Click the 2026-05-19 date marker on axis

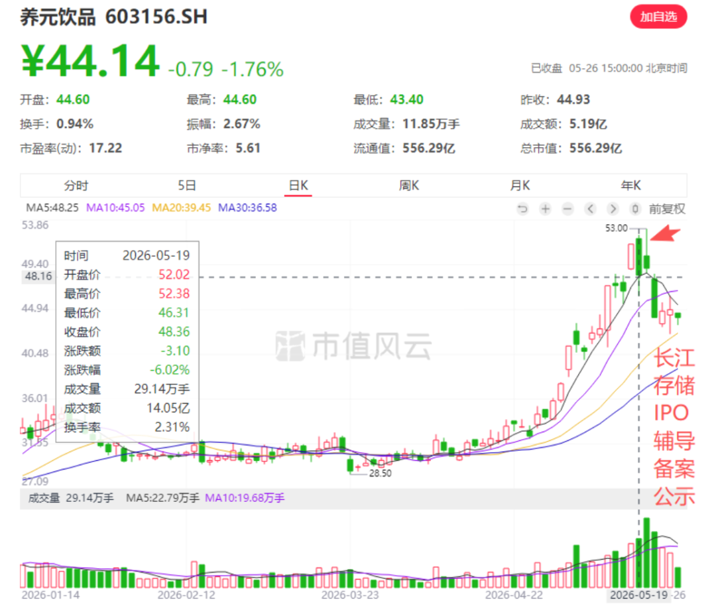tap(638, 595)
